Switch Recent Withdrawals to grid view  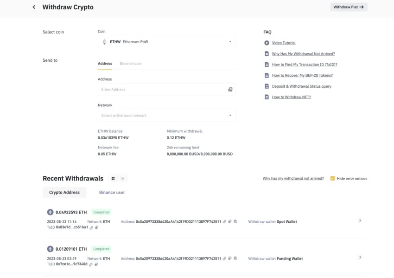pyautogui.click(x=113, y=178)
